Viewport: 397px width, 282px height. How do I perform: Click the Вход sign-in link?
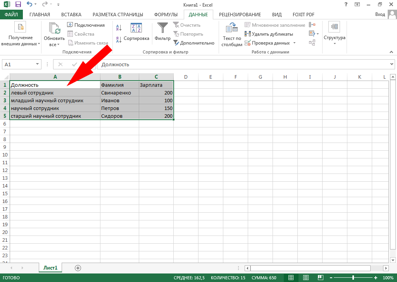[x=380, y=14]
